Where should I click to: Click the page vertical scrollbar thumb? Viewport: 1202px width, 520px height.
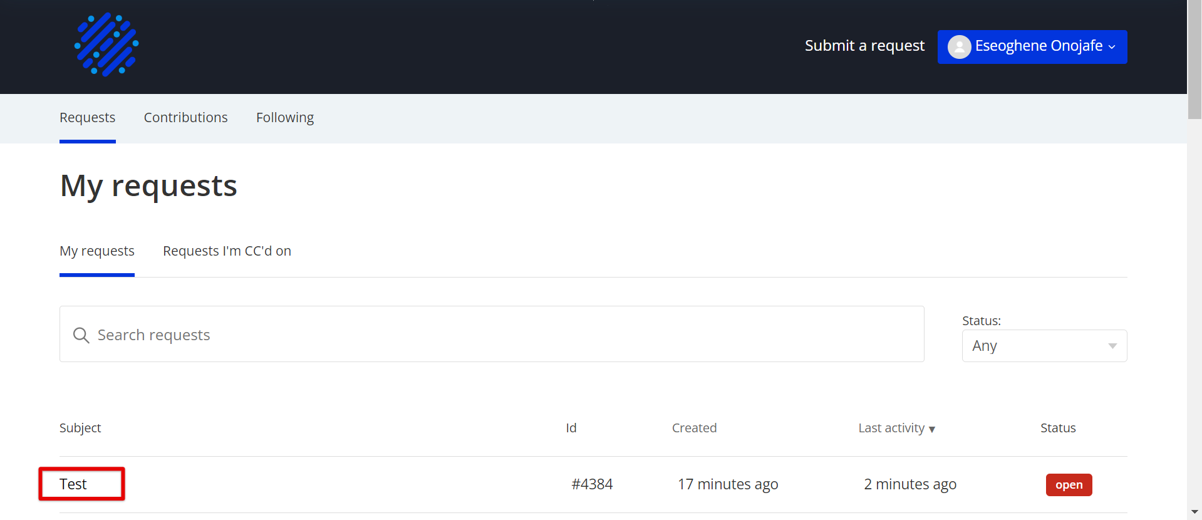click(x=1194, y=60)
